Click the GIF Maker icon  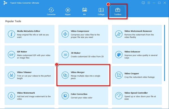(11, 55)
